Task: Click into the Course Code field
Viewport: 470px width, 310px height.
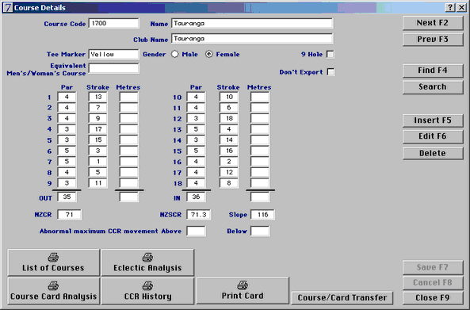Action: point(113,23)
